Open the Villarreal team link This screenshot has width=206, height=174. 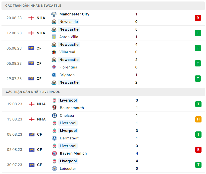pyautogui.click(x=67, y=52)
